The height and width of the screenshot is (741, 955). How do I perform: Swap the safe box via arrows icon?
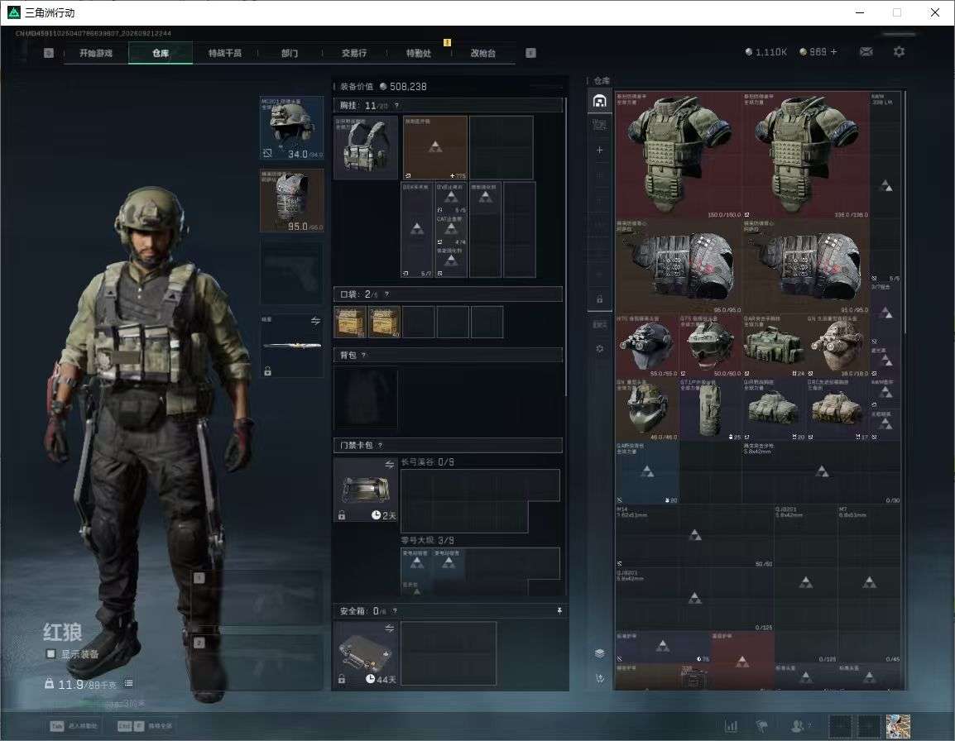389,629
